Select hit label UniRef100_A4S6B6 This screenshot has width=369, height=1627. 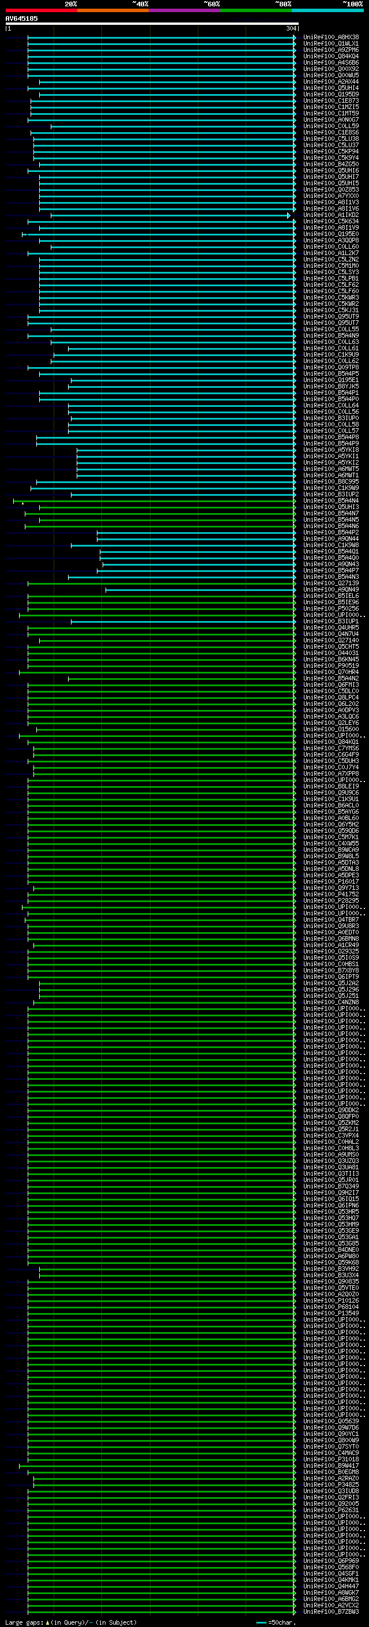pos(331,62)
